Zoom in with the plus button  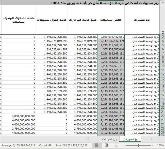click(153, 145)
